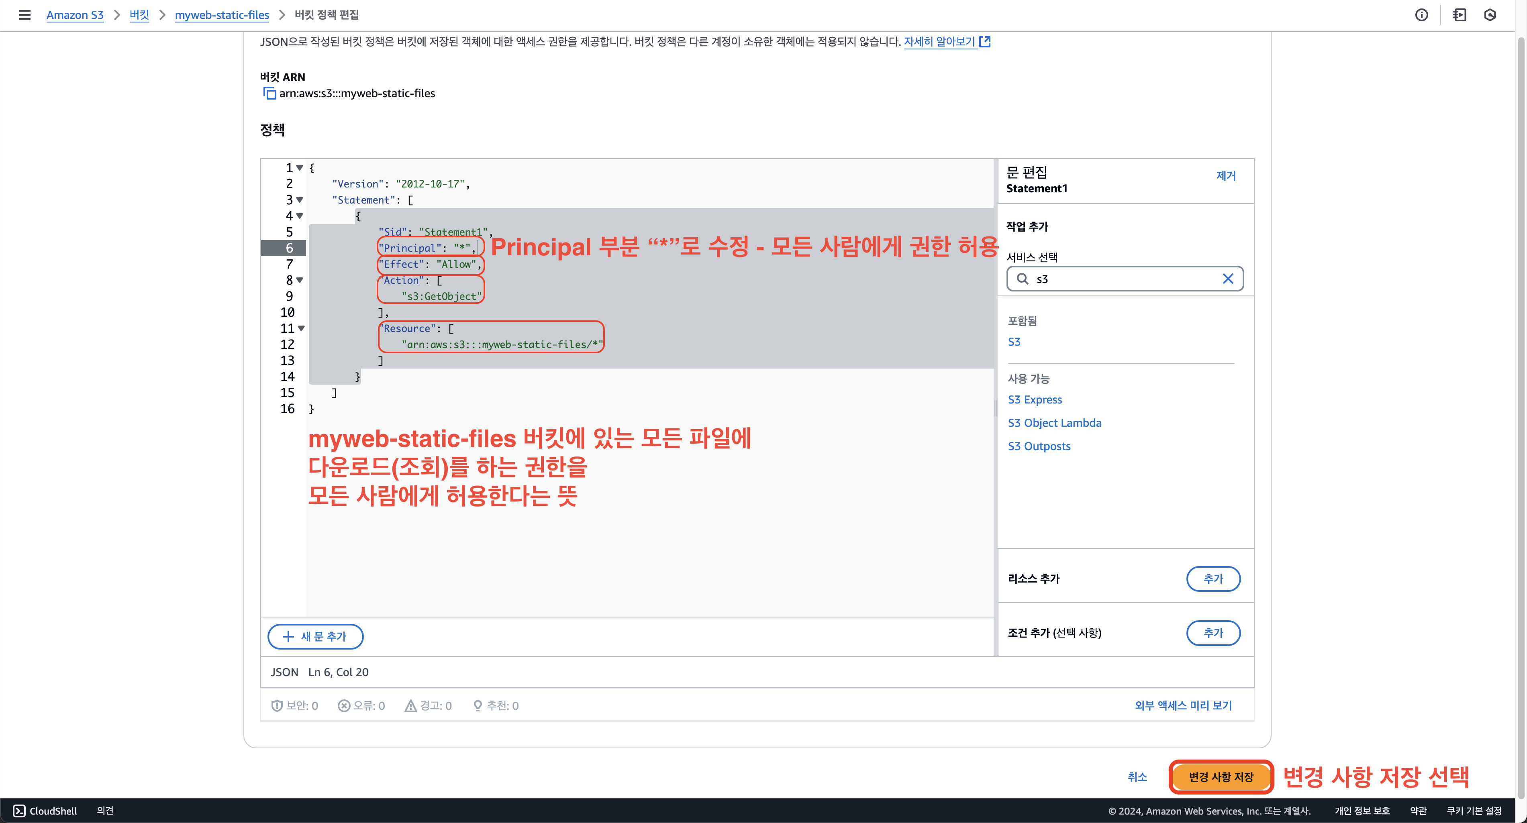Click line number 6 in the gutter
This screenshot has height=823, width=1527.
[x=289, y=248]
